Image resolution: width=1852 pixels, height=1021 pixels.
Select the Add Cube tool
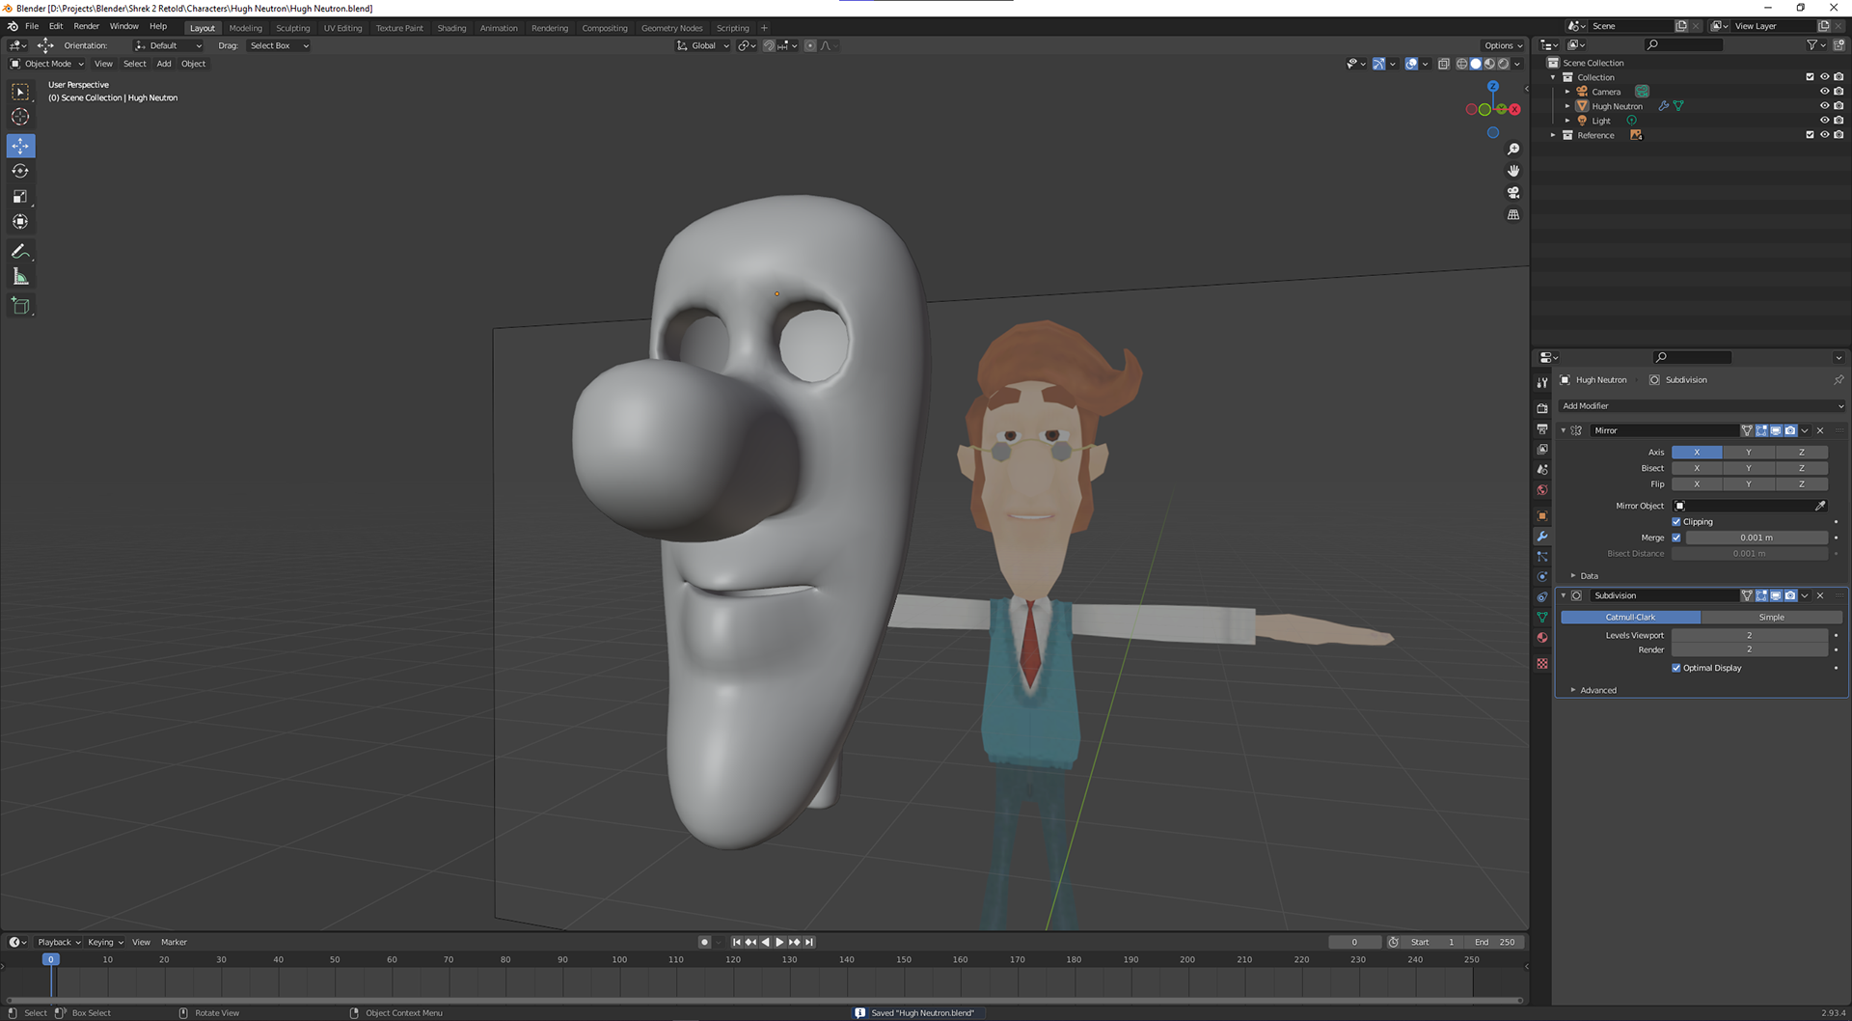pyautogui.click(x=20, y=306)
